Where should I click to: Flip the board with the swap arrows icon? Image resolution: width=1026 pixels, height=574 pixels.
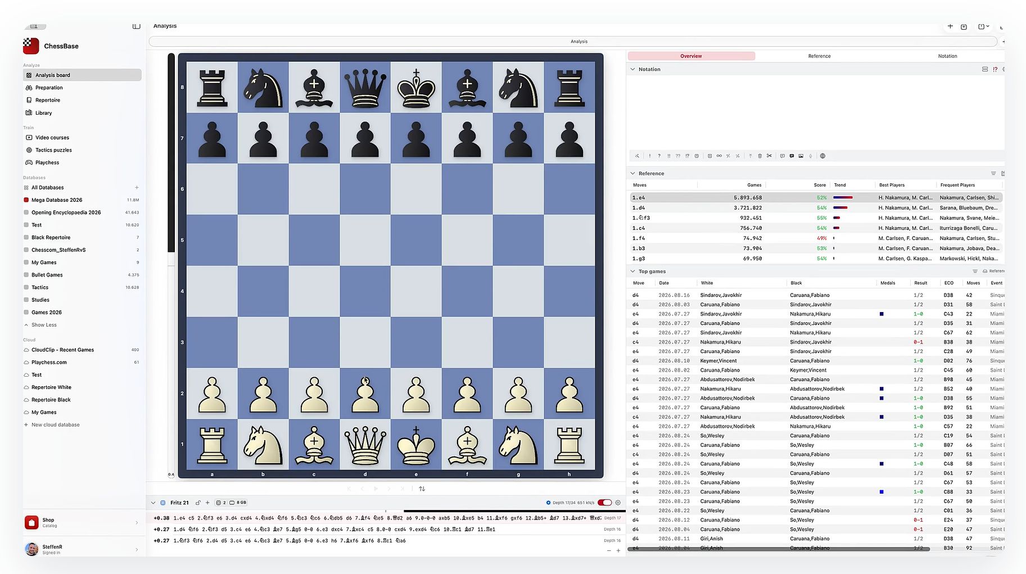422,489
